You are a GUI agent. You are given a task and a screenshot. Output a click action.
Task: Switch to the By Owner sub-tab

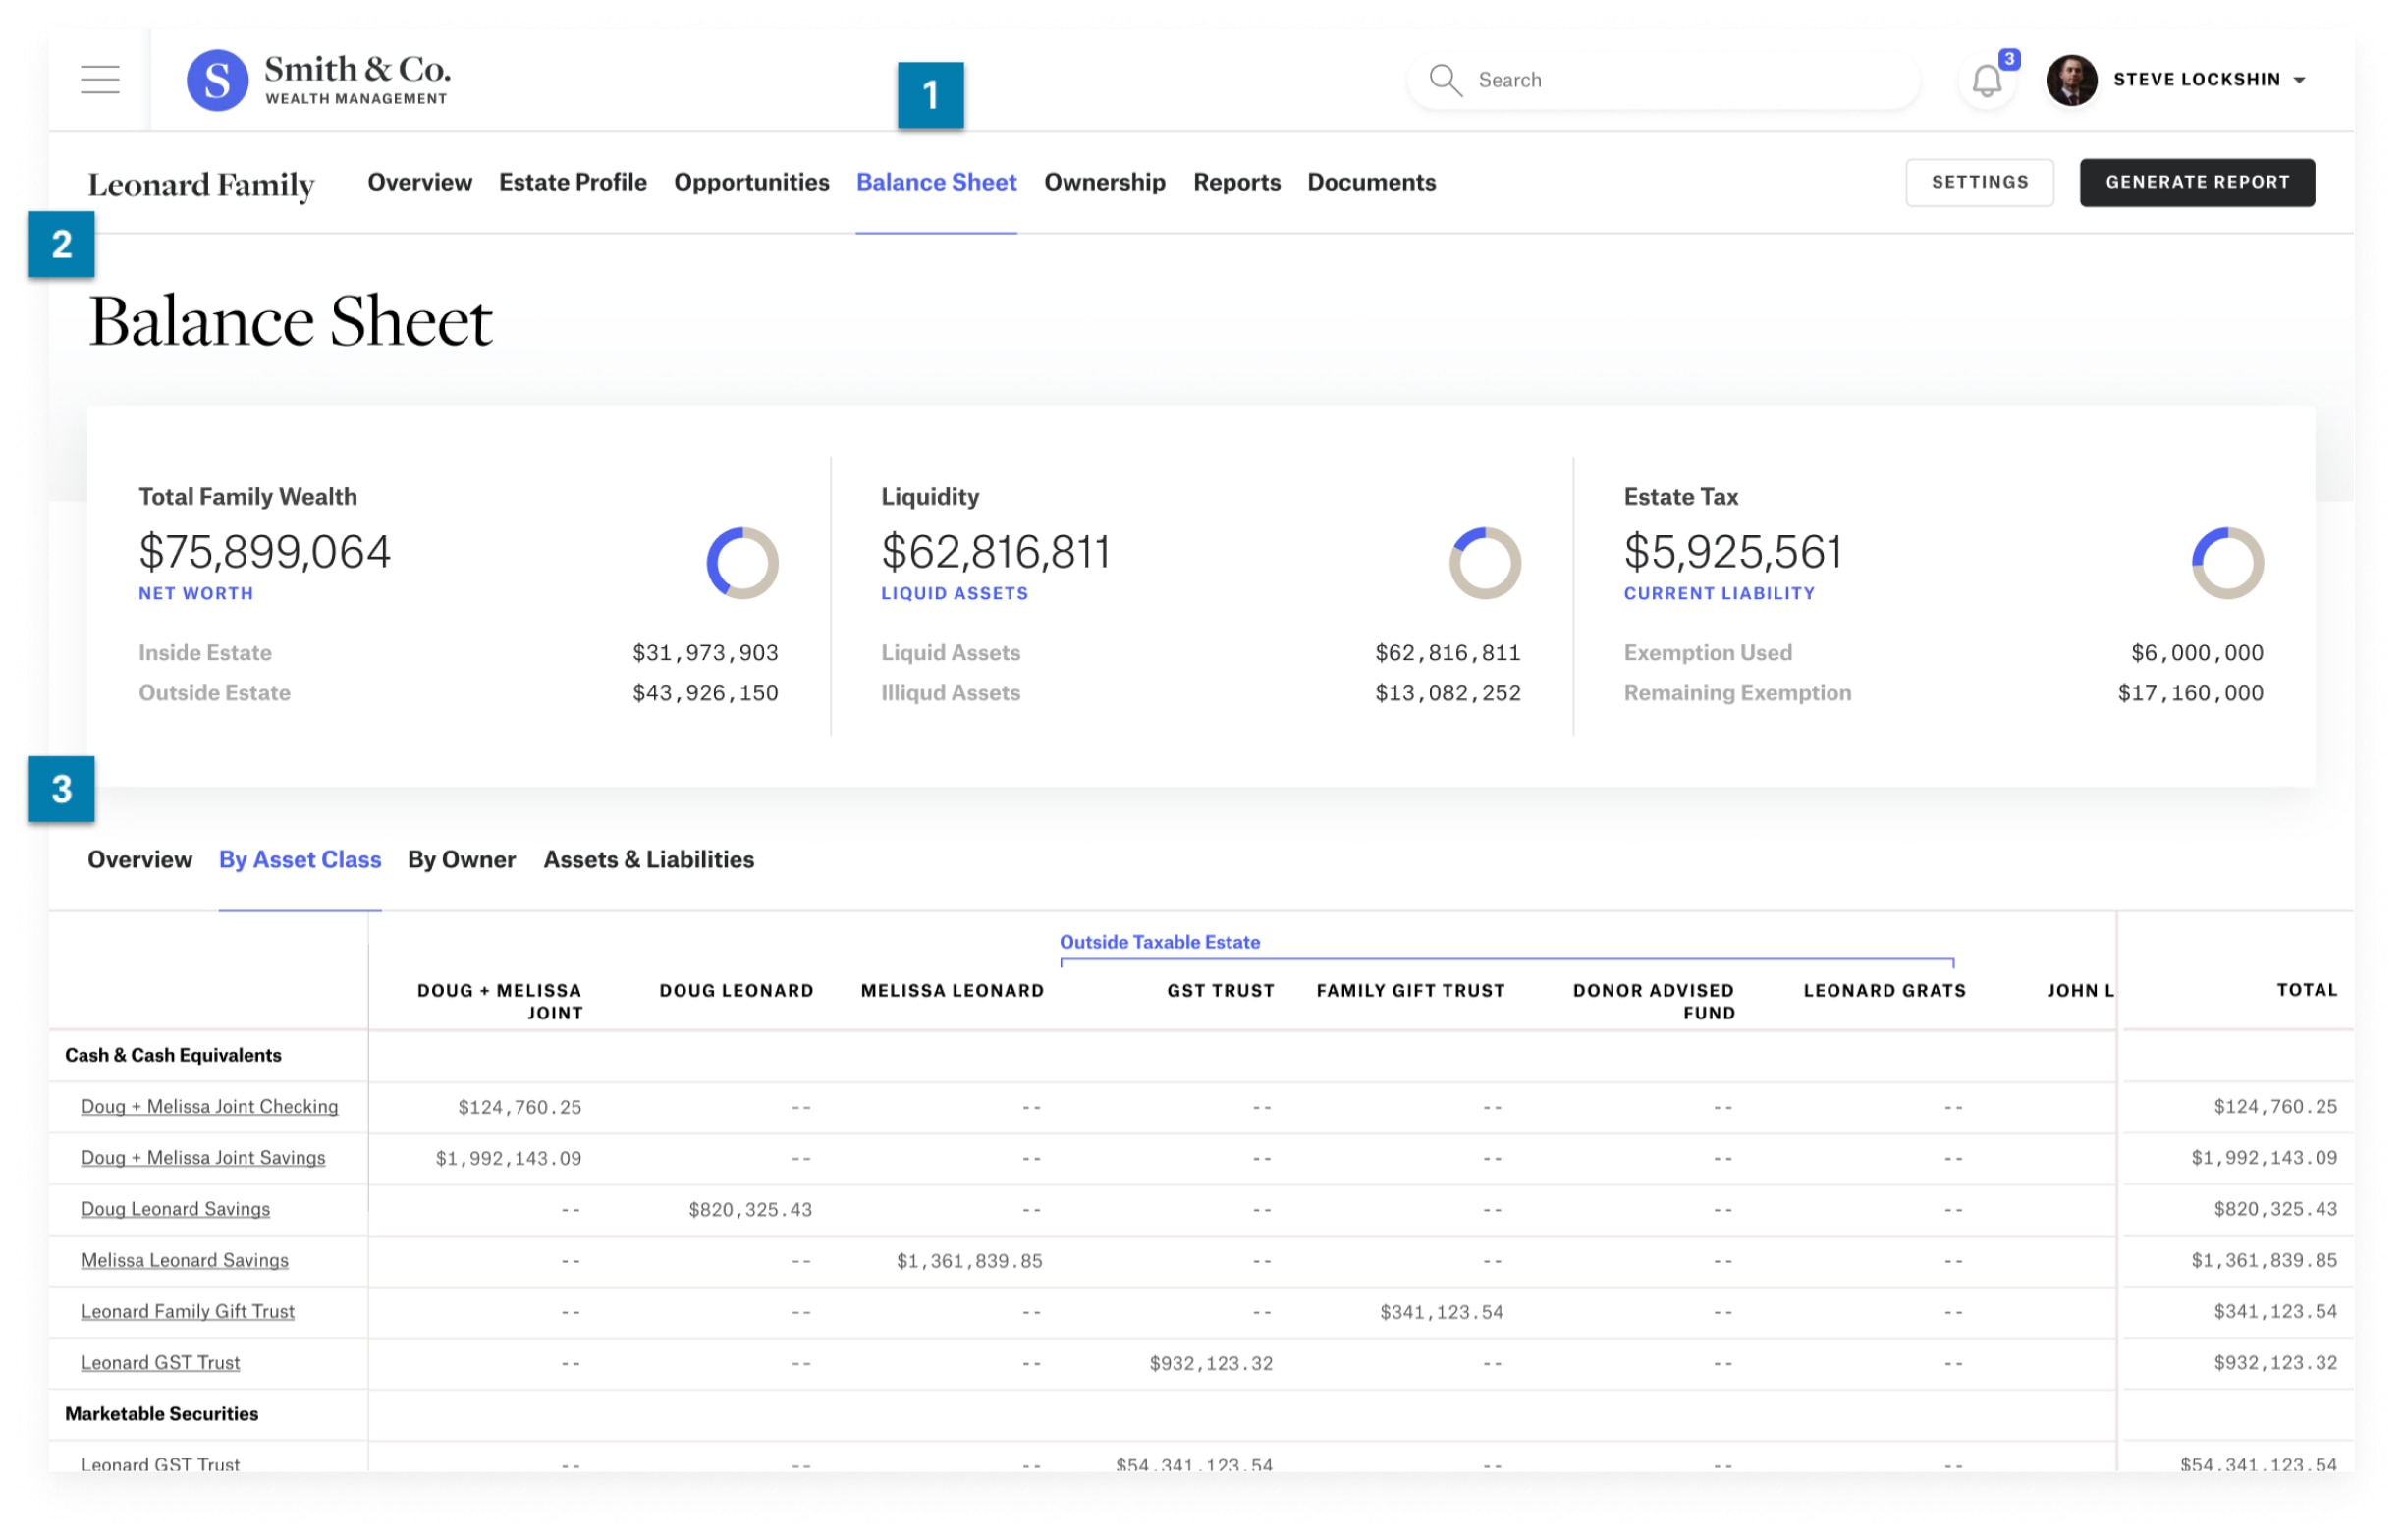click(x=461, y=859)
